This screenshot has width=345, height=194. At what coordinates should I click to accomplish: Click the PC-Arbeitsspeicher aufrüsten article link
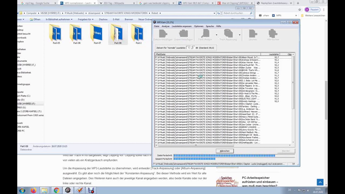(x=260, y=182)
